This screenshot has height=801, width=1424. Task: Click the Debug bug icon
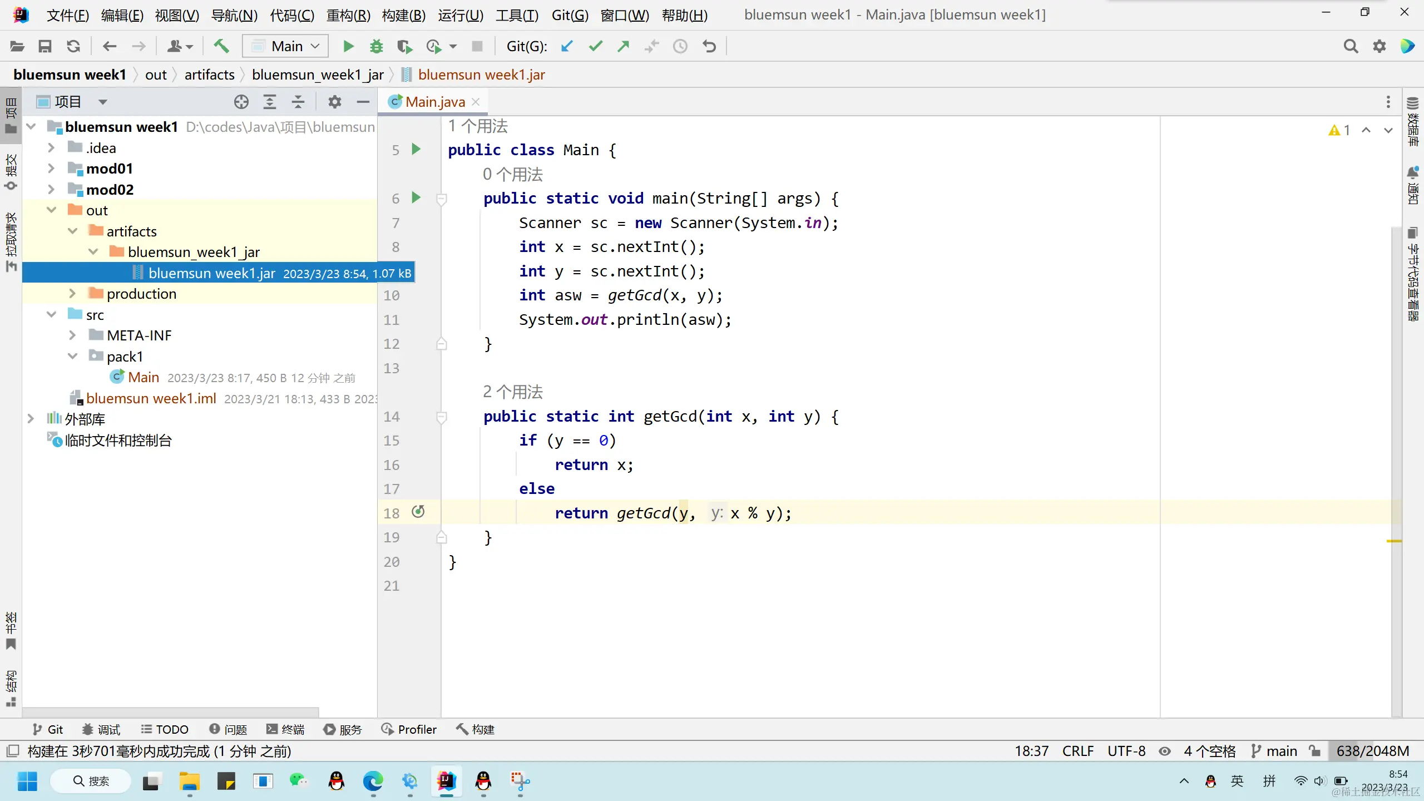coord(377,46)
